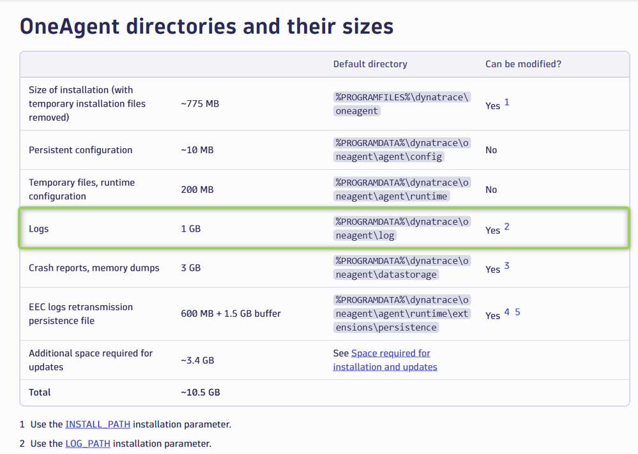
Task: Open footnote 2 in the Logs row
Action: [506, 227]
